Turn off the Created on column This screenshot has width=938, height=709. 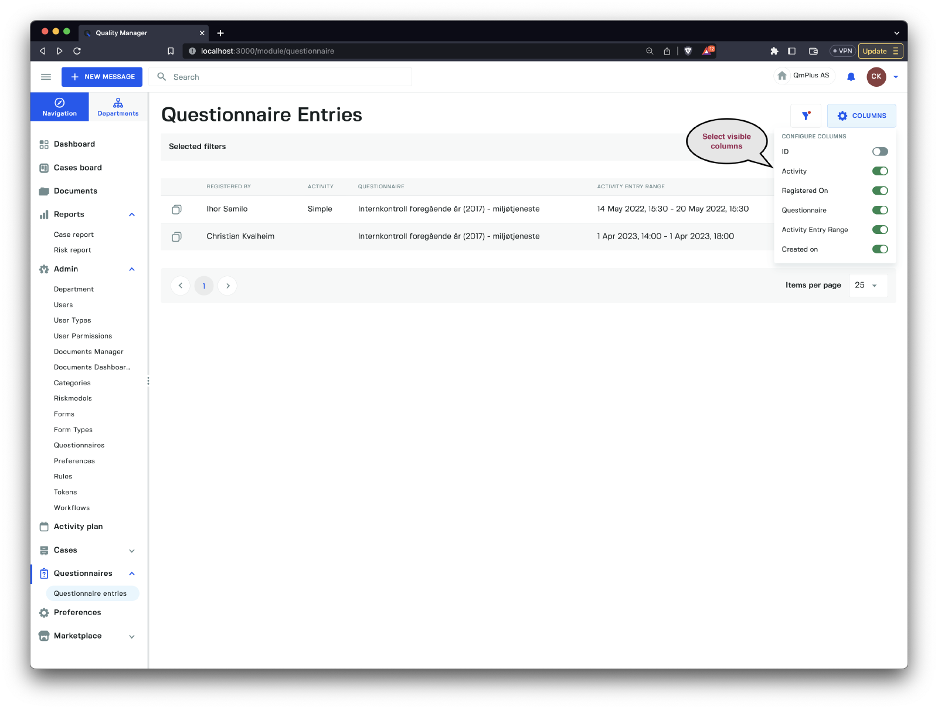point(879,249)
